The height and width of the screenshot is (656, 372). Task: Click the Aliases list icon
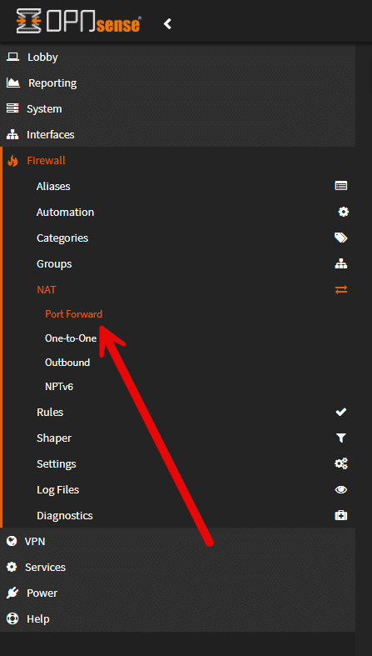point(341,186)
